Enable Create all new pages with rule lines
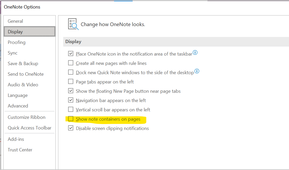The height and width of the screenshot is (170, 289). click(71, 63)
